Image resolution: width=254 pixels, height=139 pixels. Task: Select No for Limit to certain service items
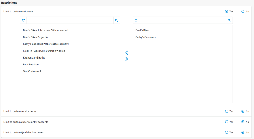[x=243, y=111]
